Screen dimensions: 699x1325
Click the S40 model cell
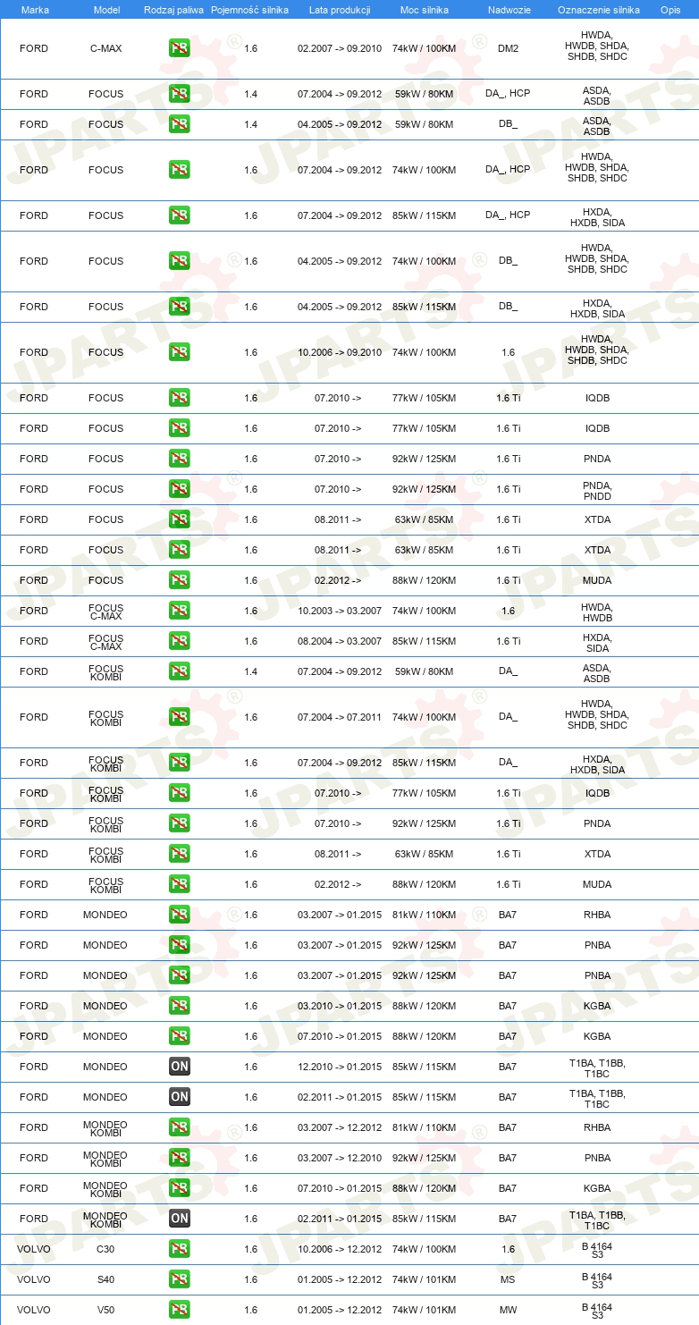click(x=106, y=1279)
